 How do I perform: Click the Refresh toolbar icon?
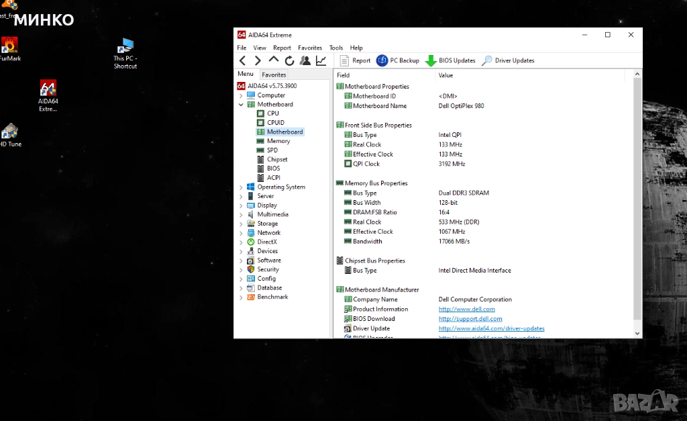coord(289,60)
